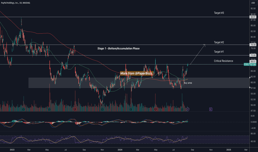
Task: Click the green earnings marker for May 2023
Action: point(49,109)
